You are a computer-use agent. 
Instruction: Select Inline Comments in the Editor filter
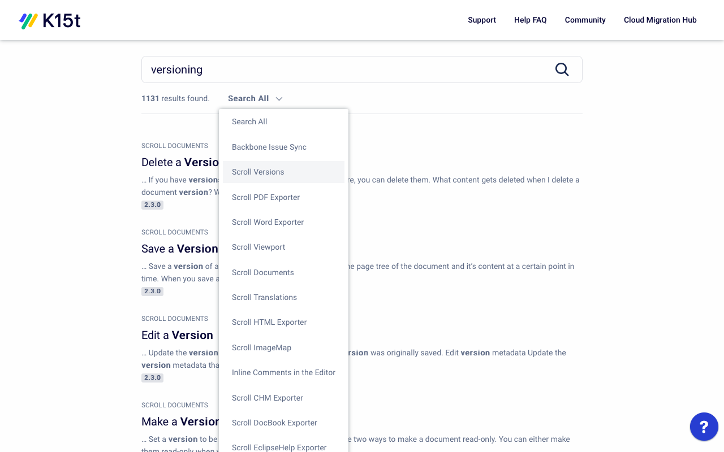[283, 372]
